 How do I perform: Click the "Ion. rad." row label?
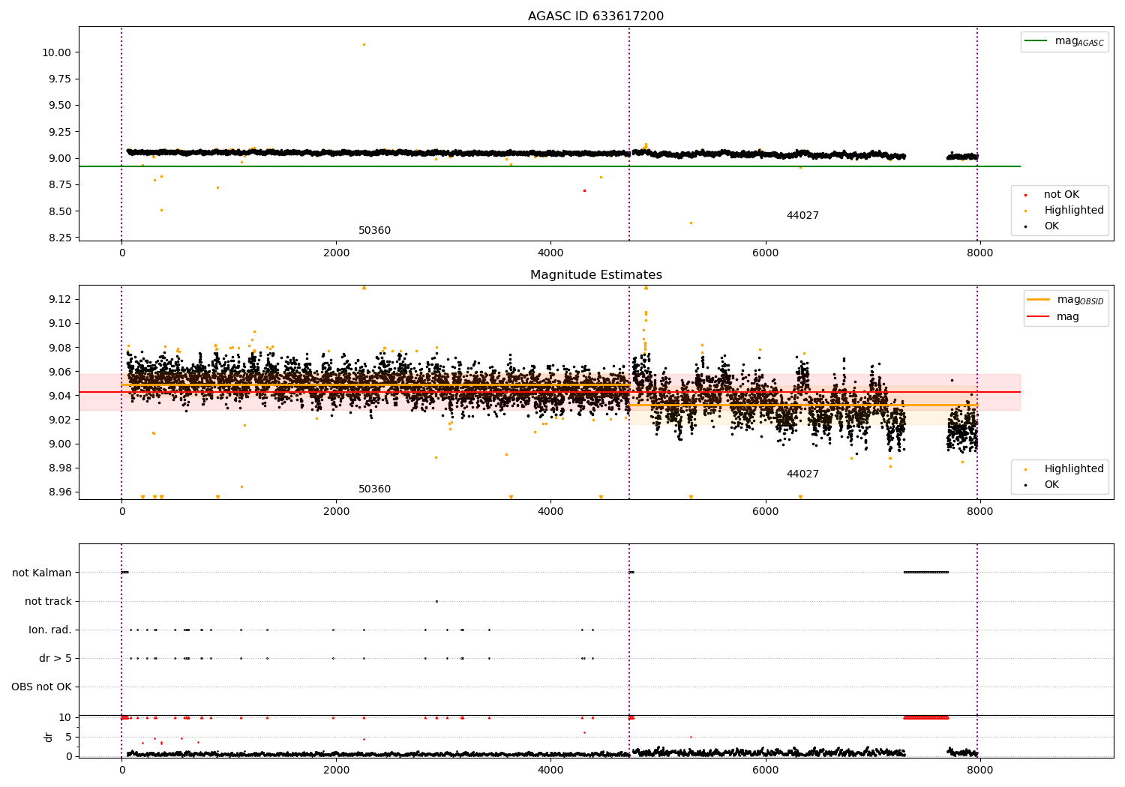click(x=50, y=630)
